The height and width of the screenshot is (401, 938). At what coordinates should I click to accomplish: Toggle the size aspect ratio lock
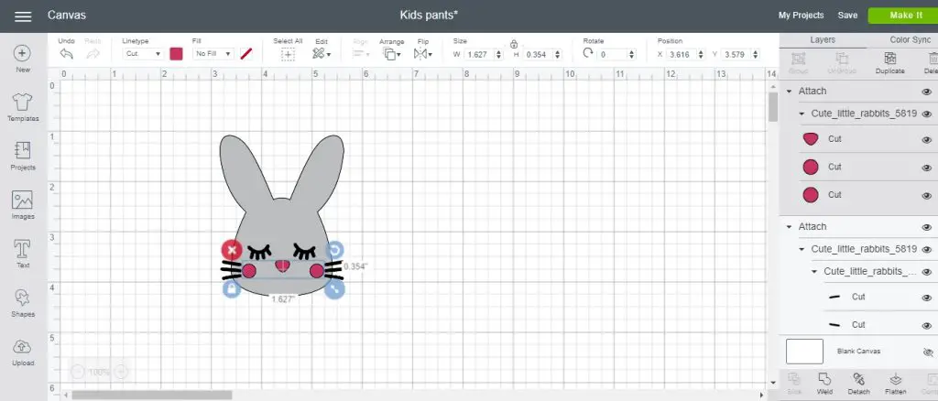(x=514, y=44)
